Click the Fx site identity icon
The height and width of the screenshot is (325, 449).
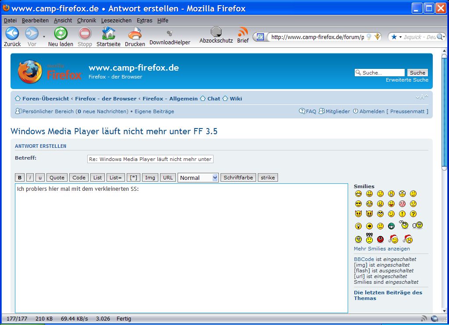click(x=260, y=37)
